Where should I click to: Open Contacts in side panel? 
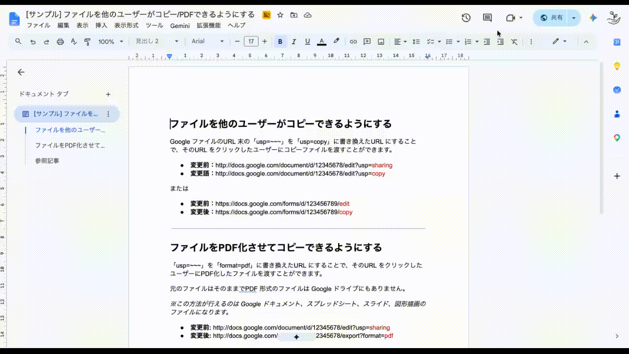pyautogui.click(x=617, y=114)
